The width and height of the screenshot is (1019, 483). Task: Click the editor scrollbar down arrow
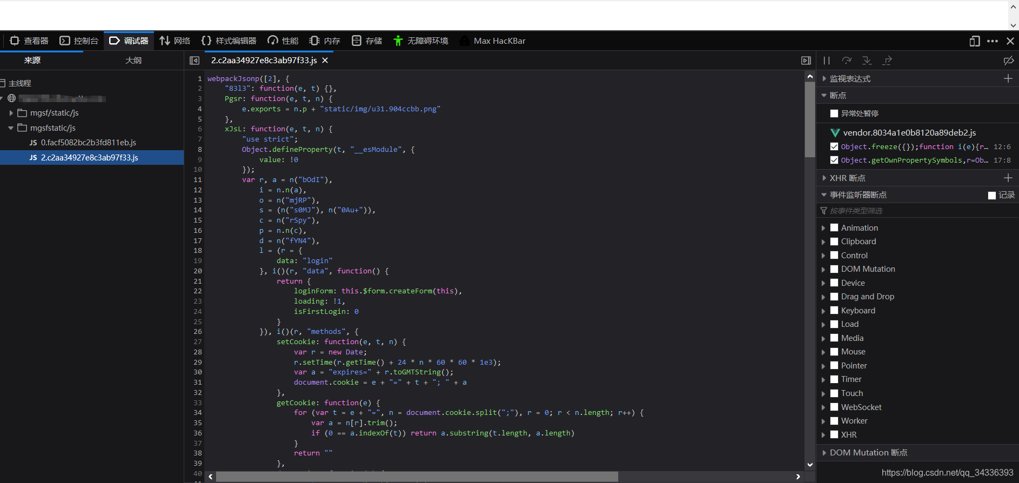coord(809,465)
